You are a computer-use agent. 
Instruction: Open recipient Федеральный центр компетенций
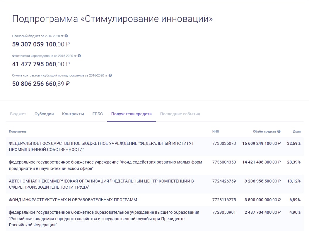101,184
